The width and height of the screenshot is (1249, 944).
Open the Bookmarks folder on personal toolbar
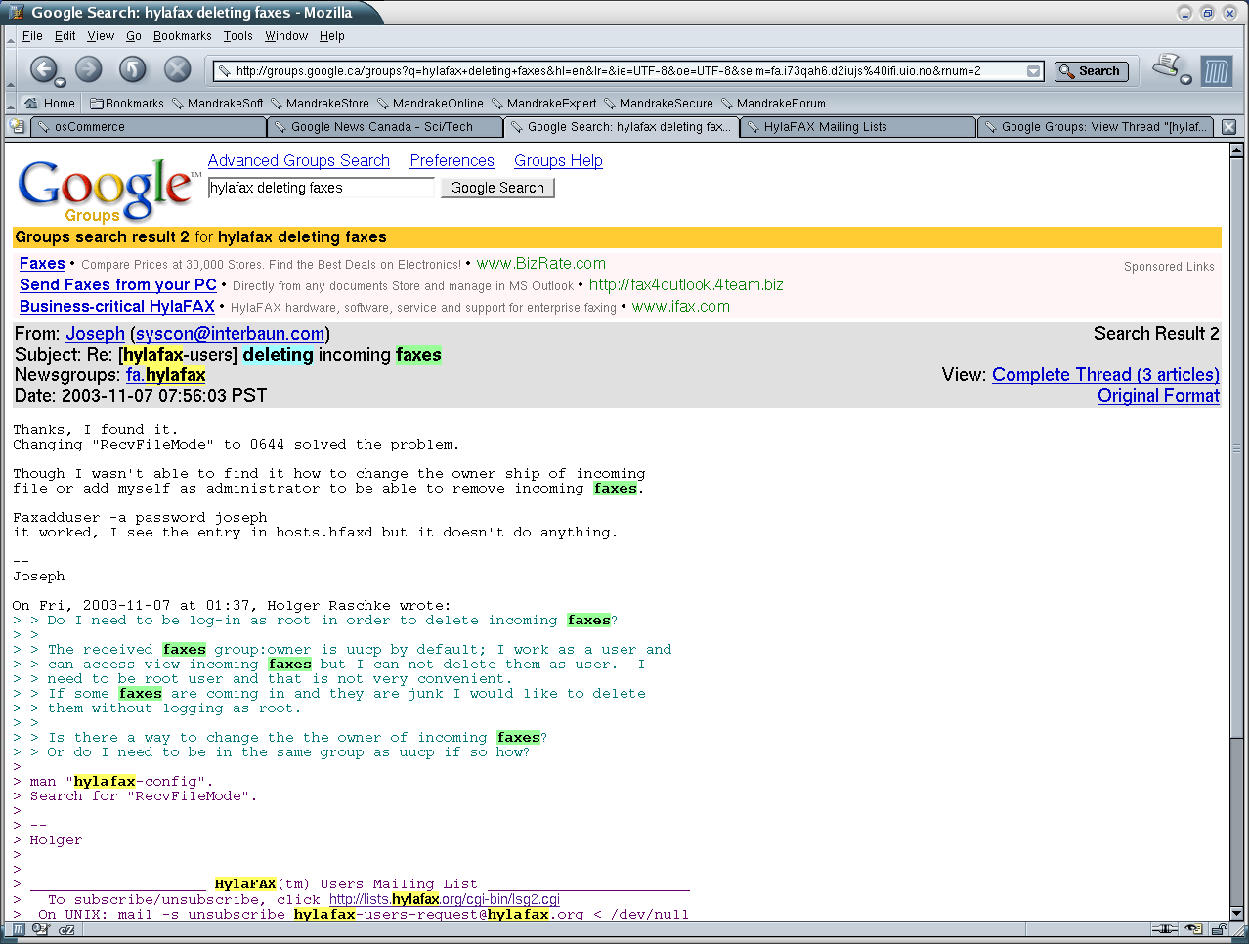127,104
